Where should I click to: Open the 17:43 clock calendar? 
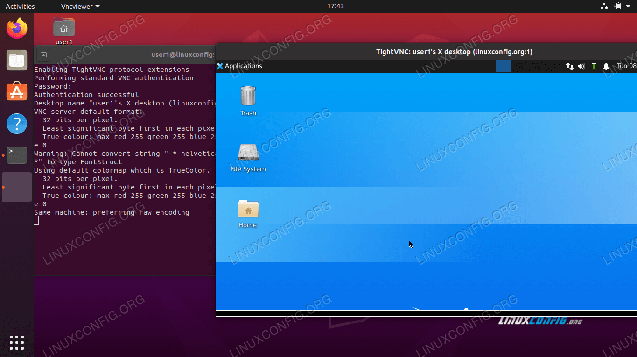click(336, 6)
